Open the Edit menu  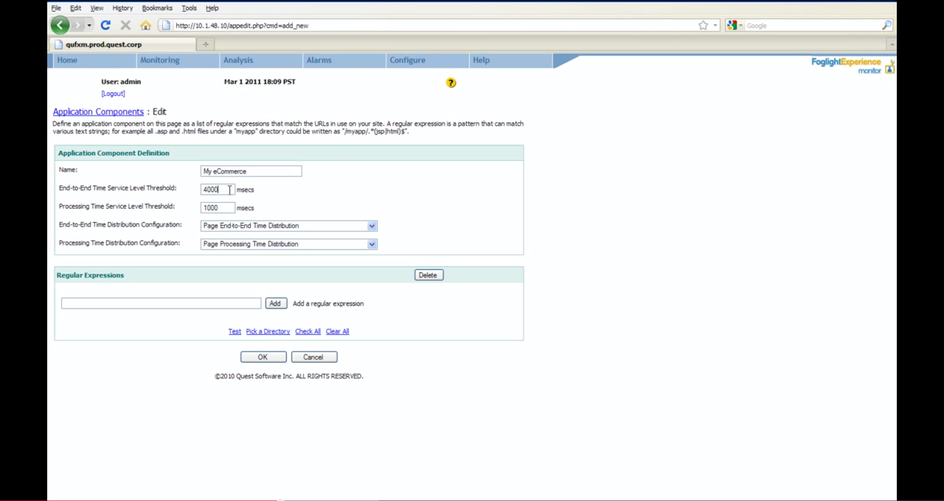(x=75, y=8)
